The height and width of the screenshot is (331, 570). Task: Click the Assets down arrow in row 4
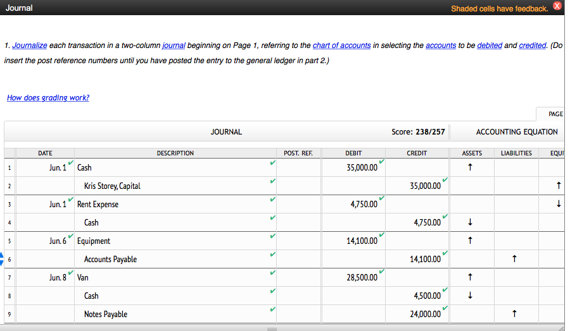click(470, 222)
